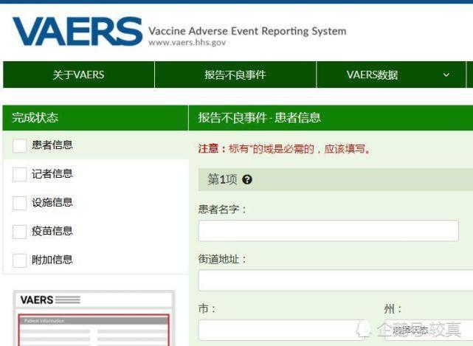Toggle the 设施信息 checkbox
This screenshot has width=473, height=346.
20,203
